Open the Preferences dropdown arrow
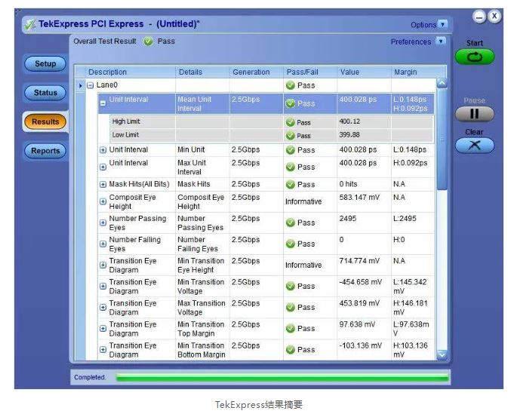The width and height of the screenshot is (517, 420). [x=441, y=41]
